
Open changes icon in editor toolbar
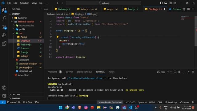click(x=184, y=9)
